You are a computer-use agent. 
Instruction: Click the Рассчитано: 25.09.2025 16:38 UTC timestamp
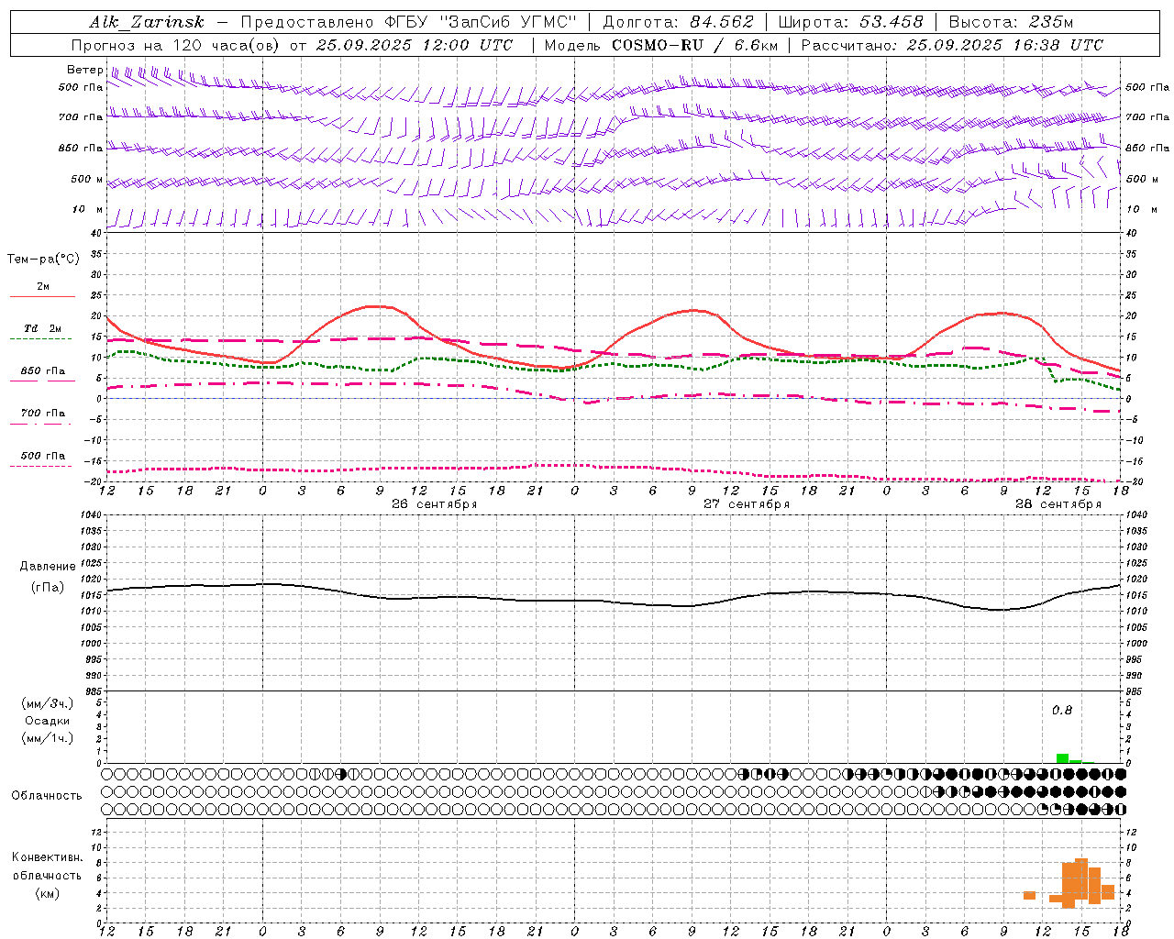953,45
